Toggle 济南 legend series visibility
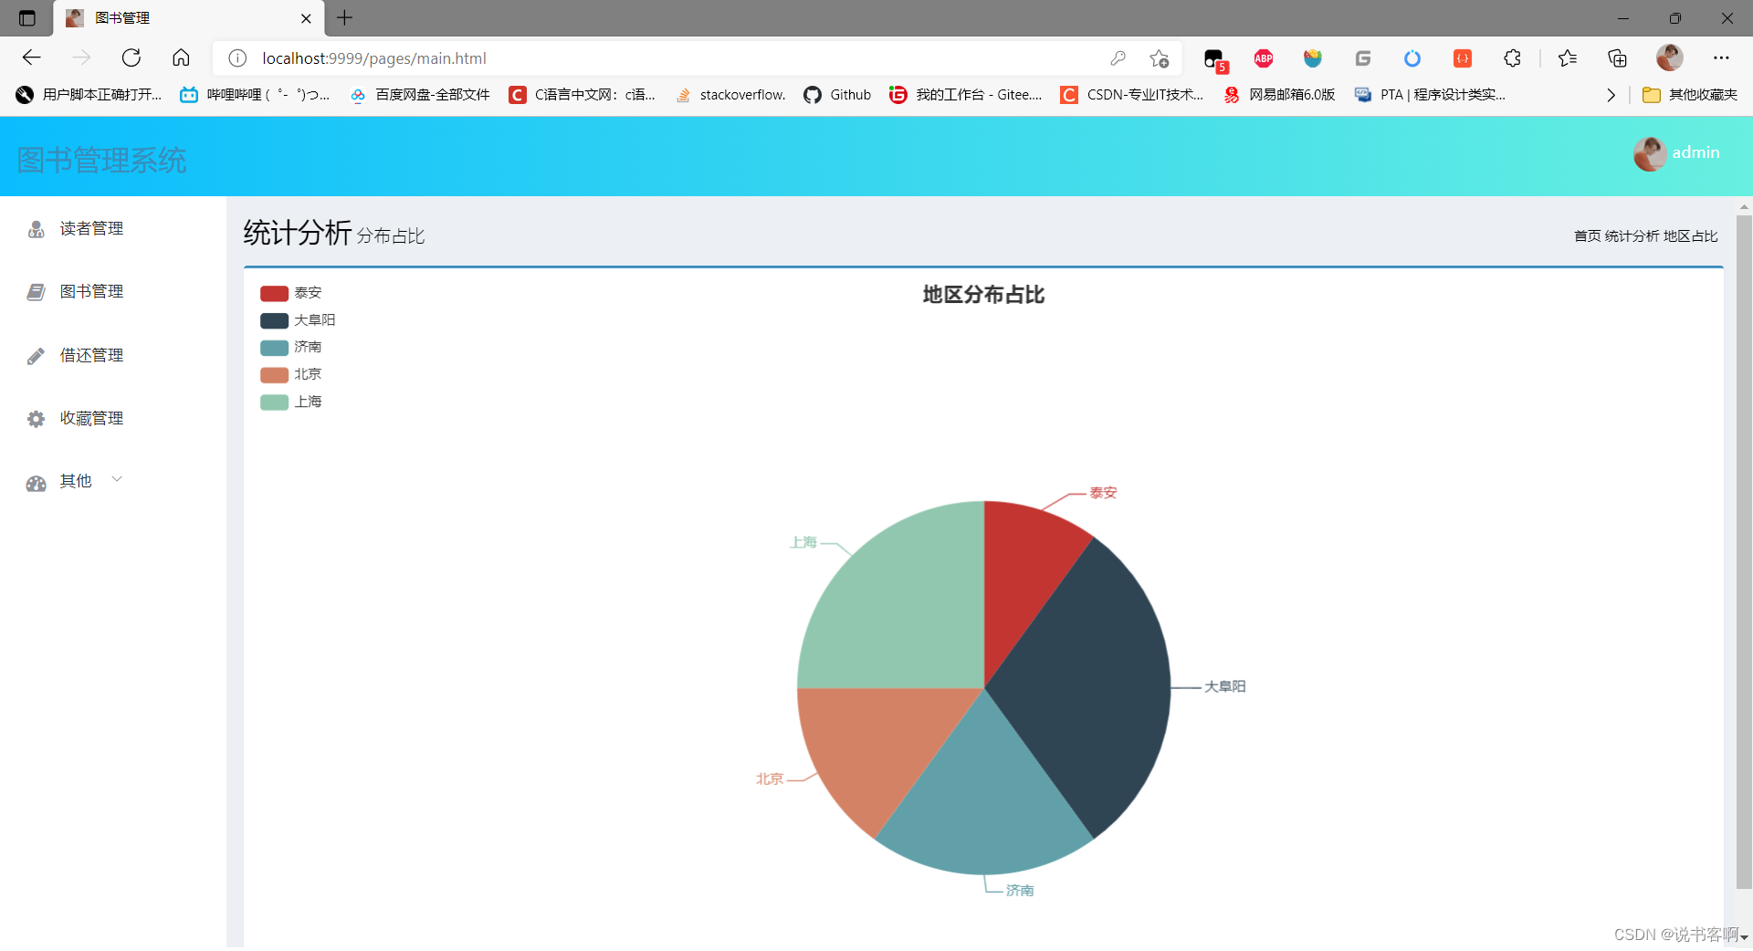The width and height of the screenshot is (1753, 951). 290,347
